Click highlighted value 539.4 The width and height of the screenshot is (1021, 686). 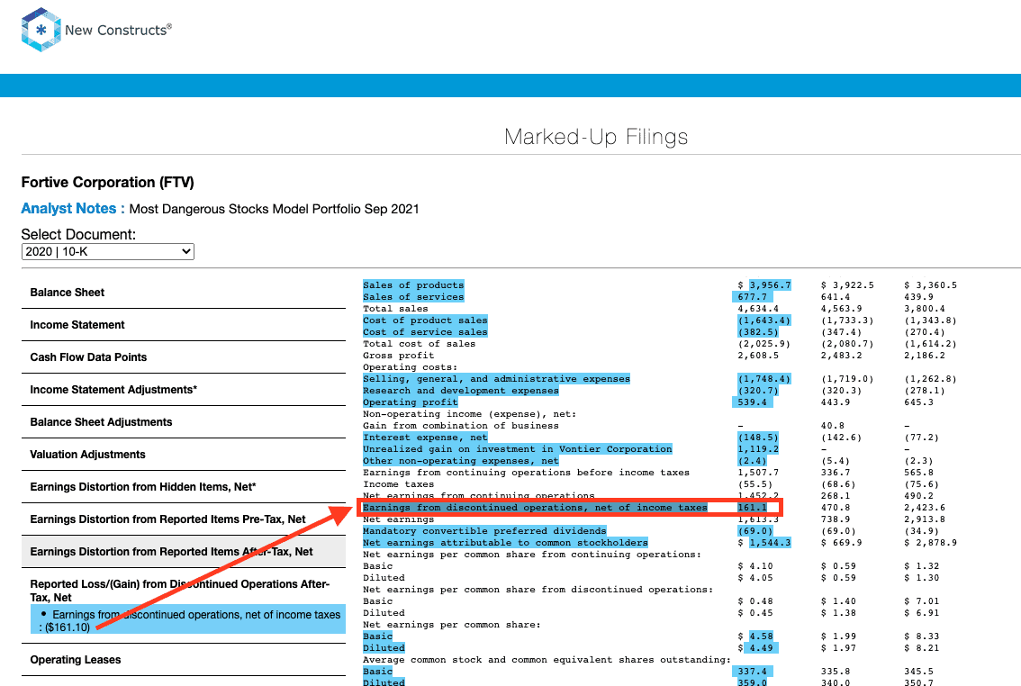[752, 402]
